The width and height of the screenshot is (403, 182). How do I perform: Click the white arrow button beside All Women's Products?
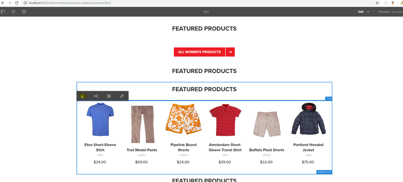click(230, 52)
